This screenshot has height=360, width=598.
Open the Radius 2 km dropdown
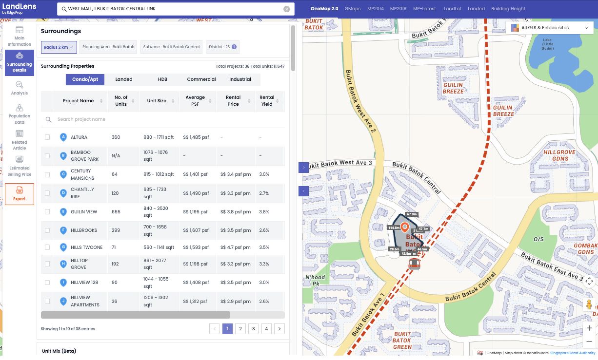click(x=59, y=47)
